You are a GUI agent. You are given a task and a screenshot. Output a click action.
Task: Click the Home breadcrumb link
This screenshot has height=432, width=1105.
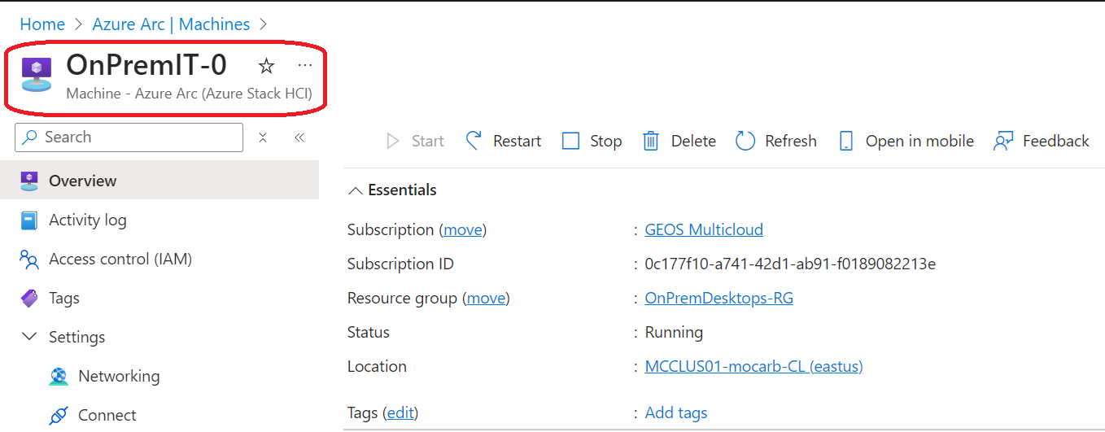coord(42,24)
